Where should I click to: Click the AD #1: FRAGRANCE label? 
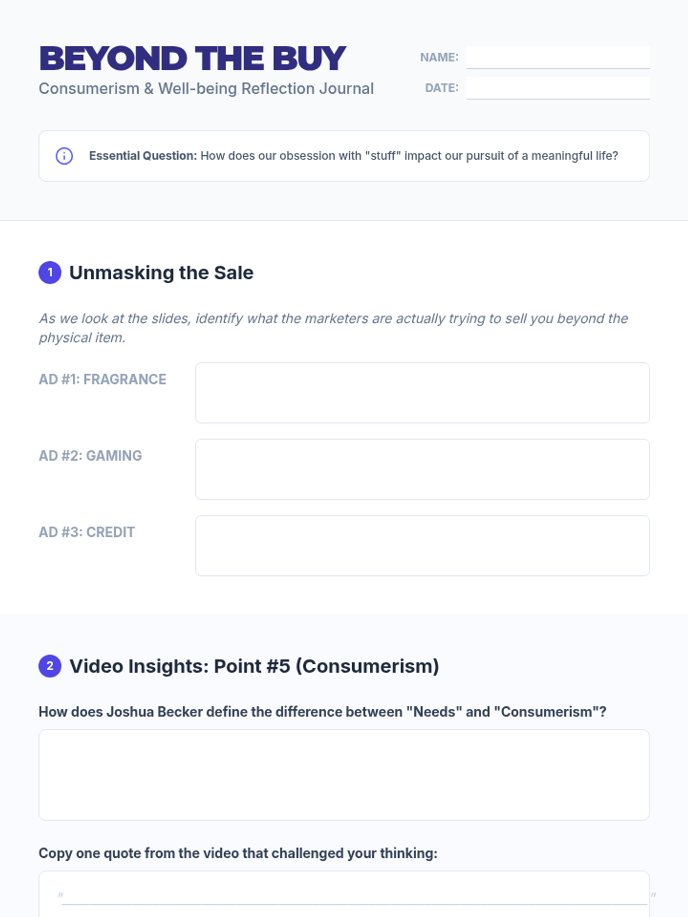102,379
